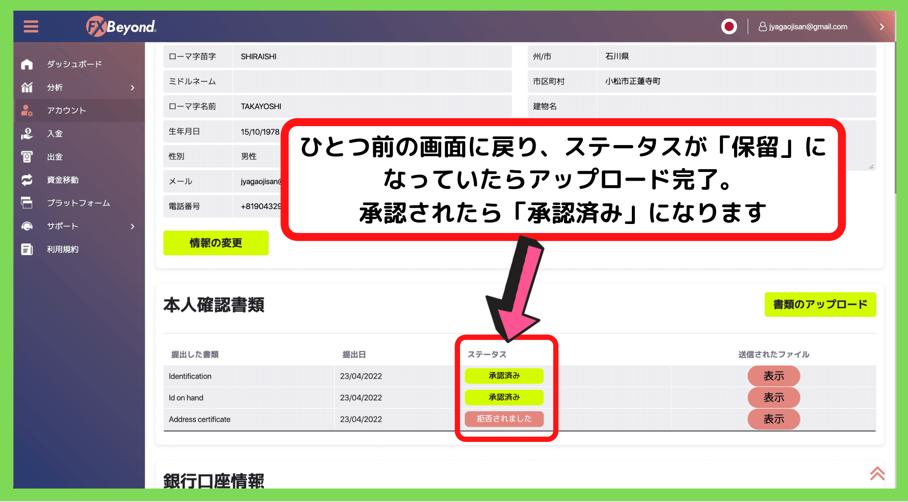908x502 pixels.
Task: Click the scroll-to-top double chevron icon
Action: [877, 473]
